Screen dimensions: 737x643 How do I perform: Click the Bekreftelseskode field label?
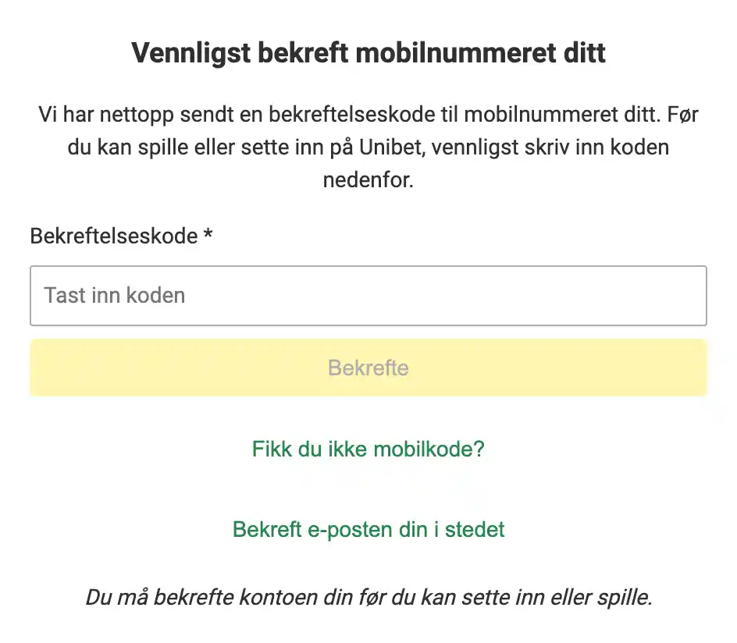[x=122, y=236]
